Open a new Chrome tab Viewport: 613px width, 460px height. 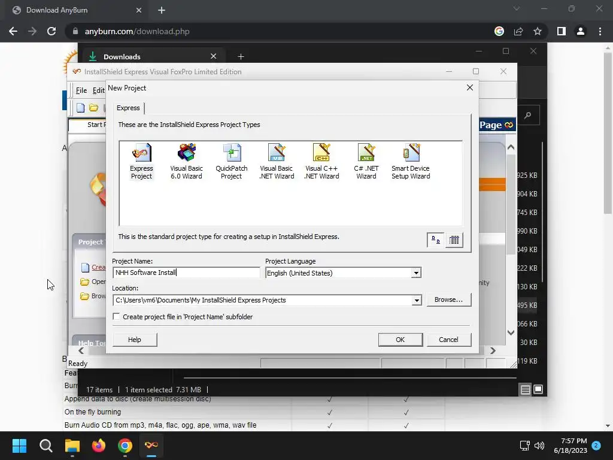click(x=162, y=10)
